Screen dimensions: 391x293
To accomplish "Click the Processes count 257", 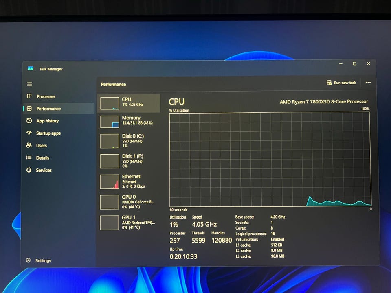I will coord(175,241).
